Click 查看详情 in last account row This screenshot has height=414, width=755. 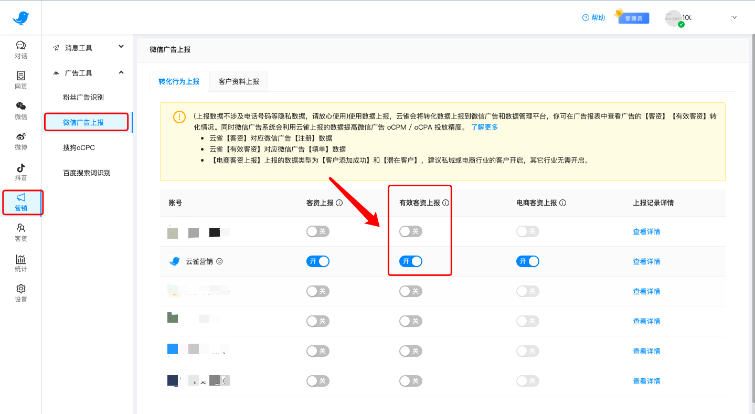click(x=646, y=381)
